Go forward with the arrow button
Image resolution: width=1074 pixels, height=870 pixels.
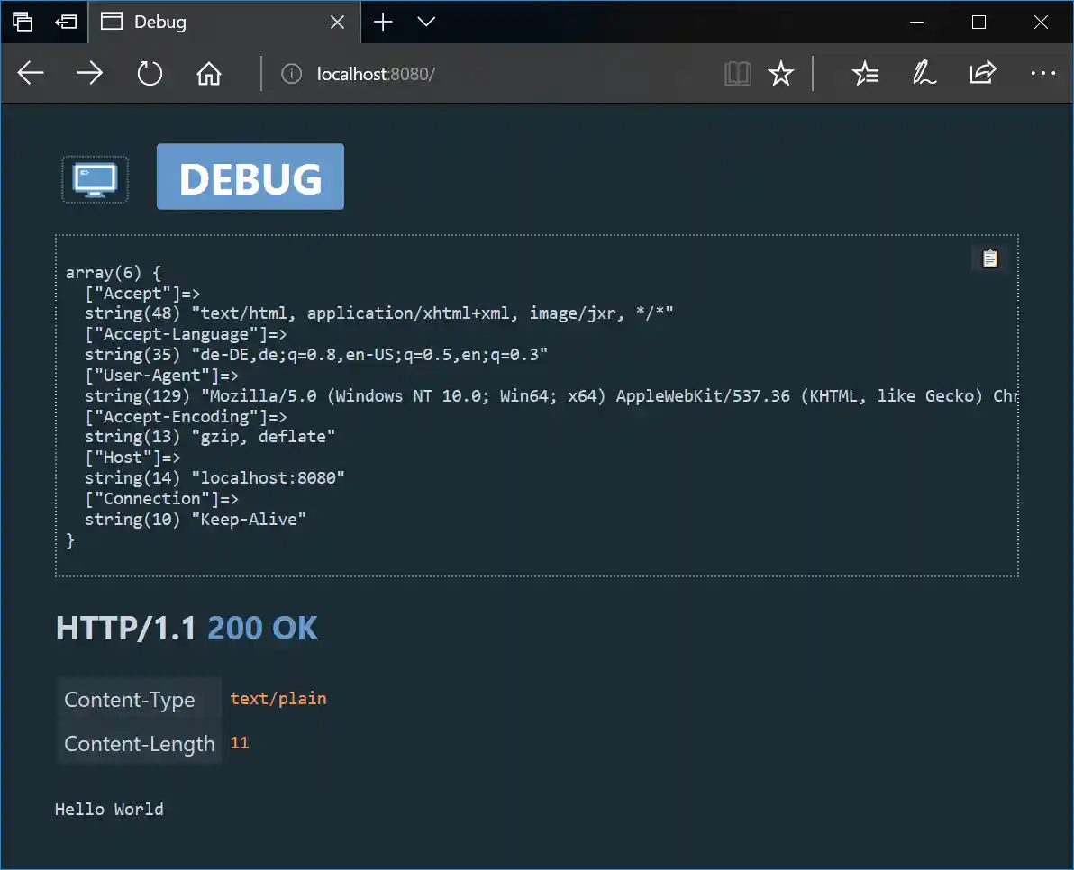[90, 73]
